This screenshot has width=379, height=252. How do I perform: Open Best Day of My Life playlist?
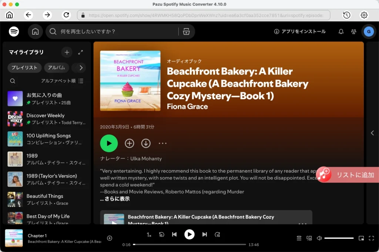click(46, 218)
